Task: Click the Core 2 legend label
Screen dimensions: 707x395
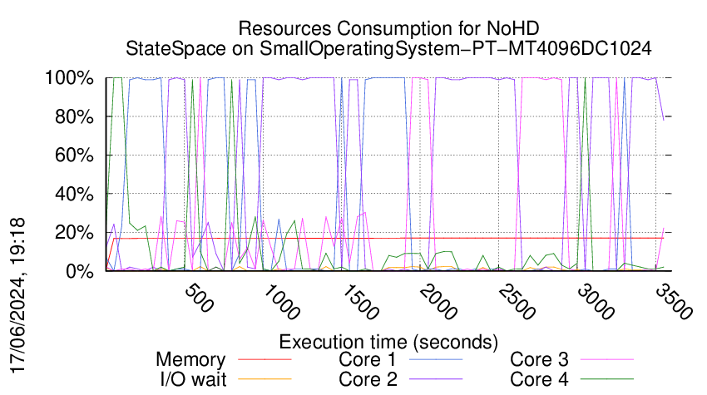Action: coord(368,380)
